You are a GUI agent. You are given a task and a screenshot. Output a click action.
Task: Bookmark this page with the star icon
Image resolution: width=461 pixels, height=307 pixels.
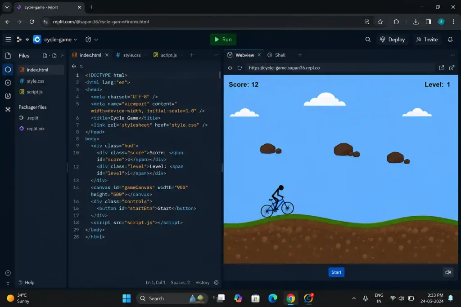380,22
